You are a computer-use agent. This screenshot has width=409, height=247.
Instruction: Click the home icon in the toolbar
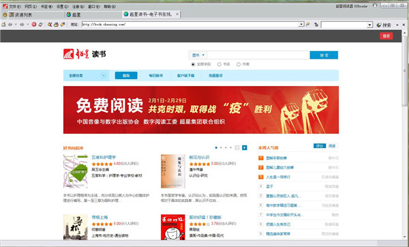click(x=3, y=25)
